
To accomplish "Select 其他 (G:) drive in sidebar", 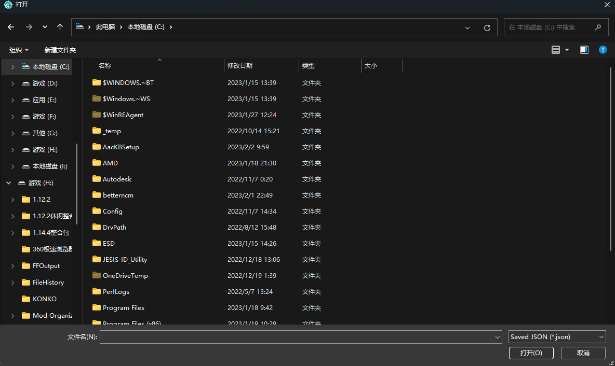I will click(45, 133).
